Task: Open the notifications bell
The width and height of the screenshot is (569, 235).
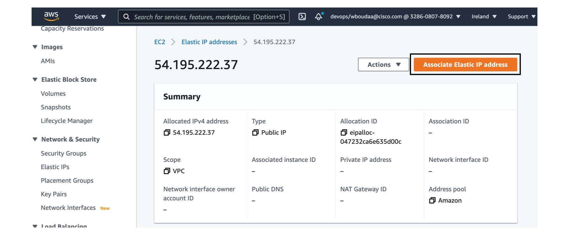Action: click(x=319, y=16)
